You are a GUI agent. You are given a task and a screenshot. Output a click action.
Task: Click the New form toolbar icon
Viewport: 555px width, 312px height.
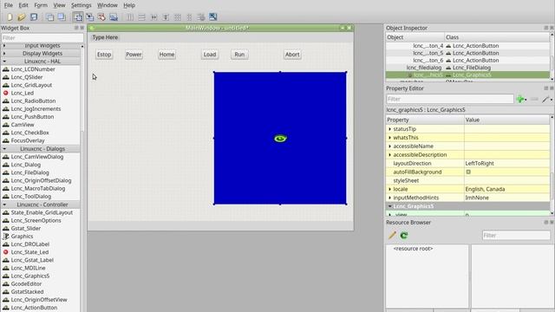click(x=10, y=17)
